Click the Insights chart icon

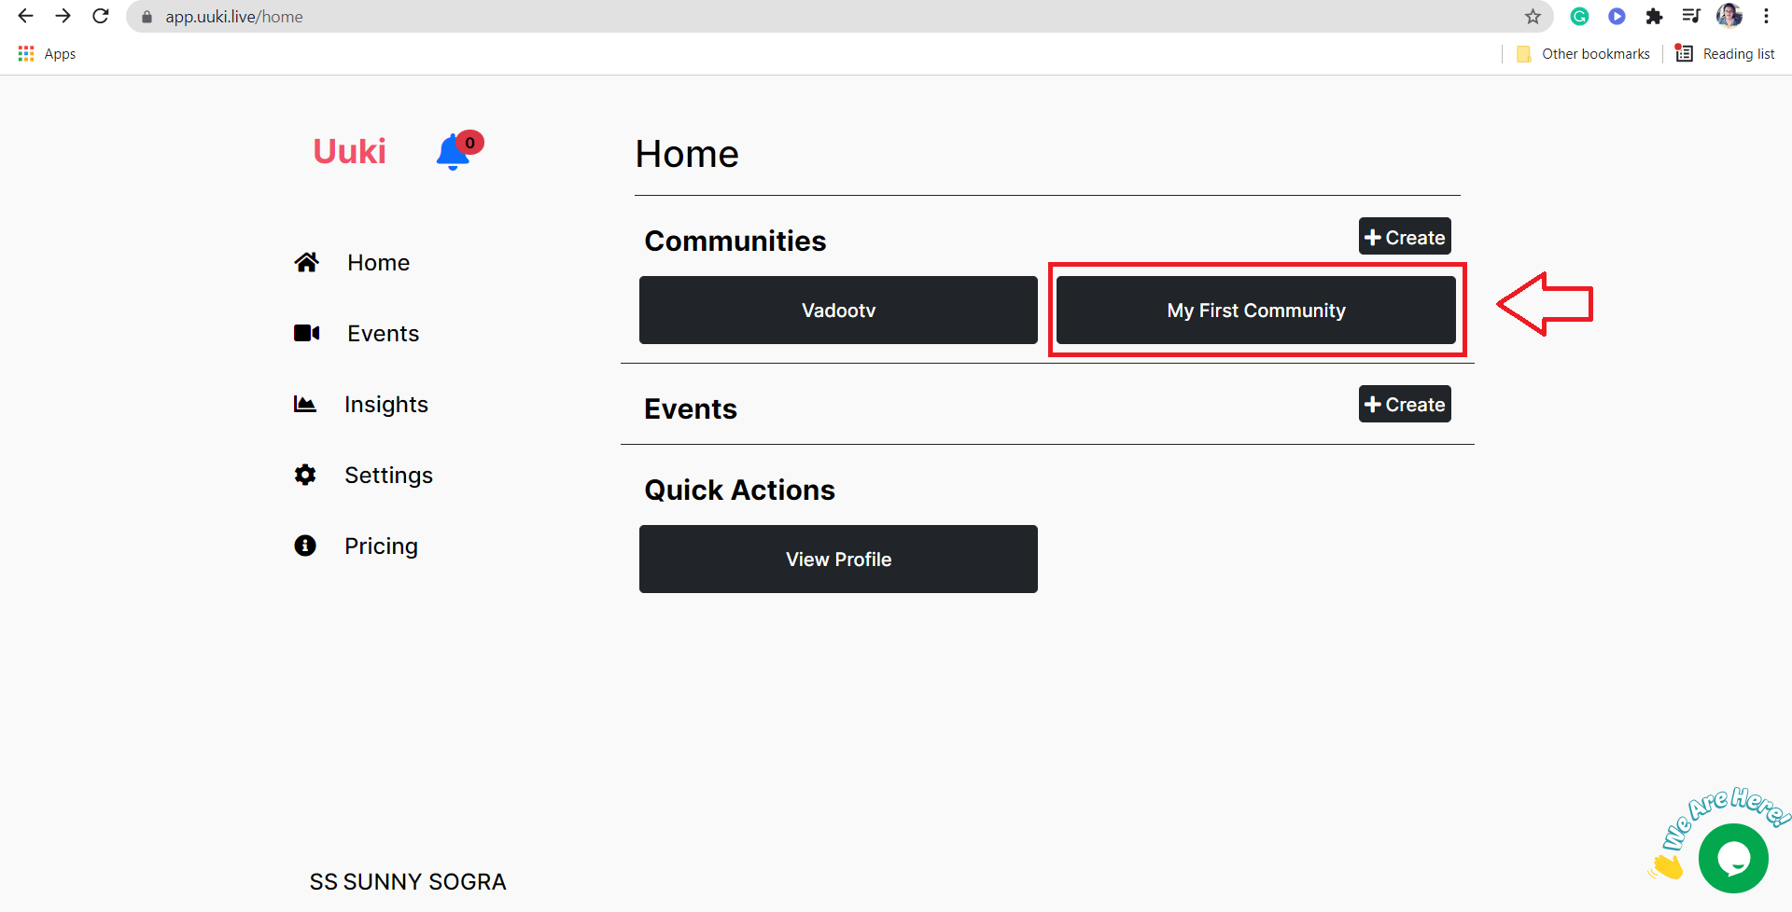pos(305,404)
